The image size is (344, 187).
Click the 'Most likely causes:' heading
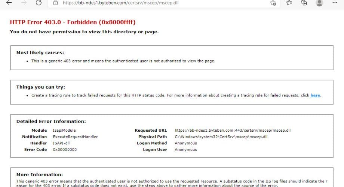(40, 53)
